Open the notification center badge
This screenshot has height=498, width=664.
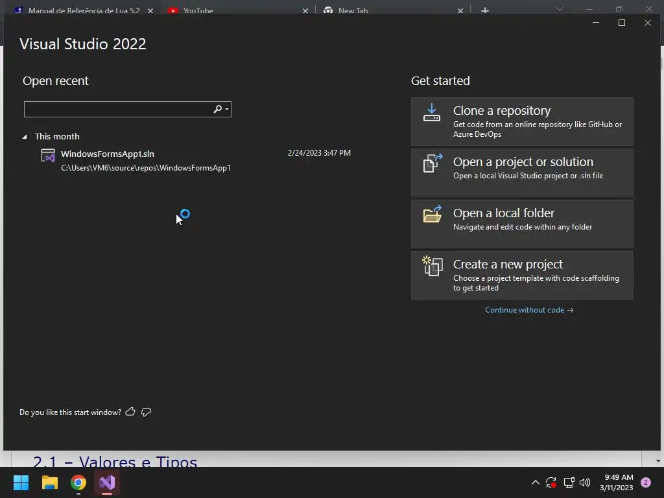(646, 482)
